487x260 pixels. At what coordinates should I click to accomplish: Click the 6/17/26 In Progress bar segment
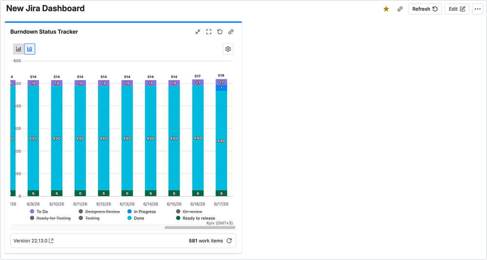click(221, 88)
